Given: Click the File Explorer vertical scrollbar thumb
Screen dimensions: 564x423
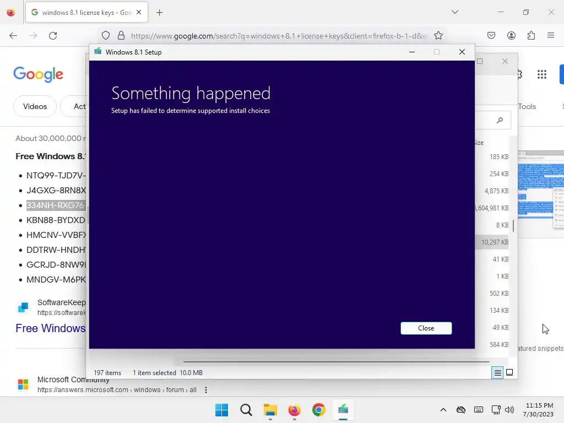Looking at the screenshot, I should tap(513, 226).
